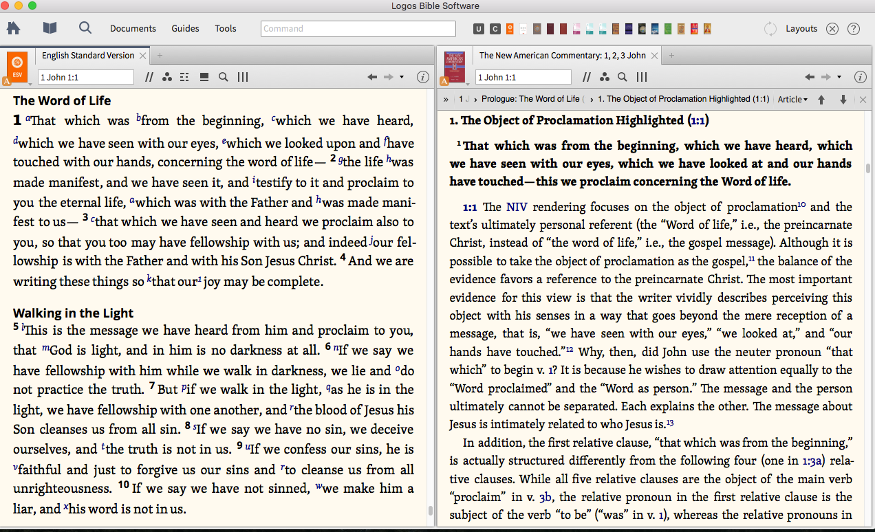Click the main toolbar Search magnifier icon
This screenshot has height=532, width=875.
85,28
